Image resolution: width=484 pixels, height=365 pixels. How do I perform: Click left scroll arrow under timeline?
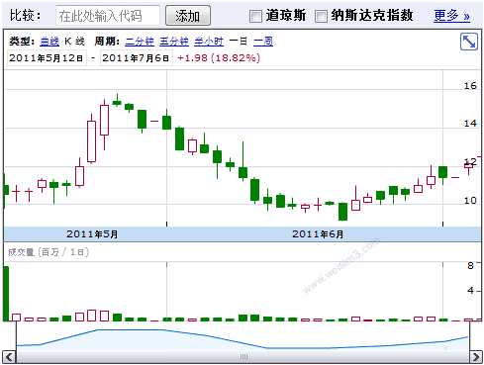coord(9,357)
